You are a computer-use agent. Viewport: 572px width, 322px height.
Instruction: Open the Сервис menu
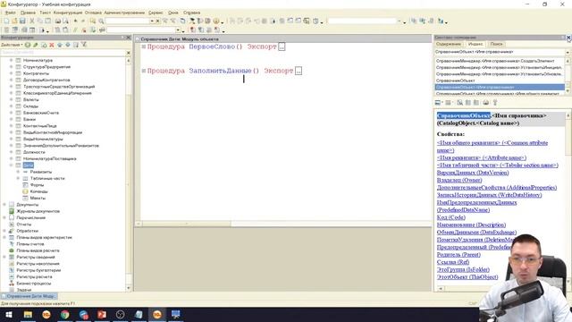(156, 13)
